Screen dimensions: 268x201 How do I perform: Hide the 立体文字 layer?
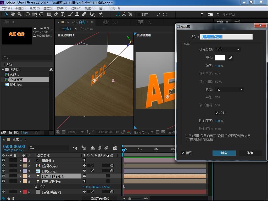3,165
